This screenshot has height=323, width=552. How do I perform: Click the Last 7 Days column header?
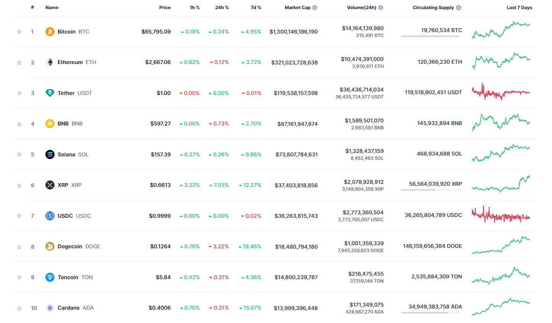[x=519, y=8]
